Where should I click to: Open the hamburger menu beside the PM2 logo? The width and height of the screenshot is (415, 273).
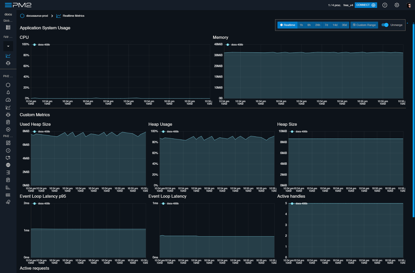(8, 5)
